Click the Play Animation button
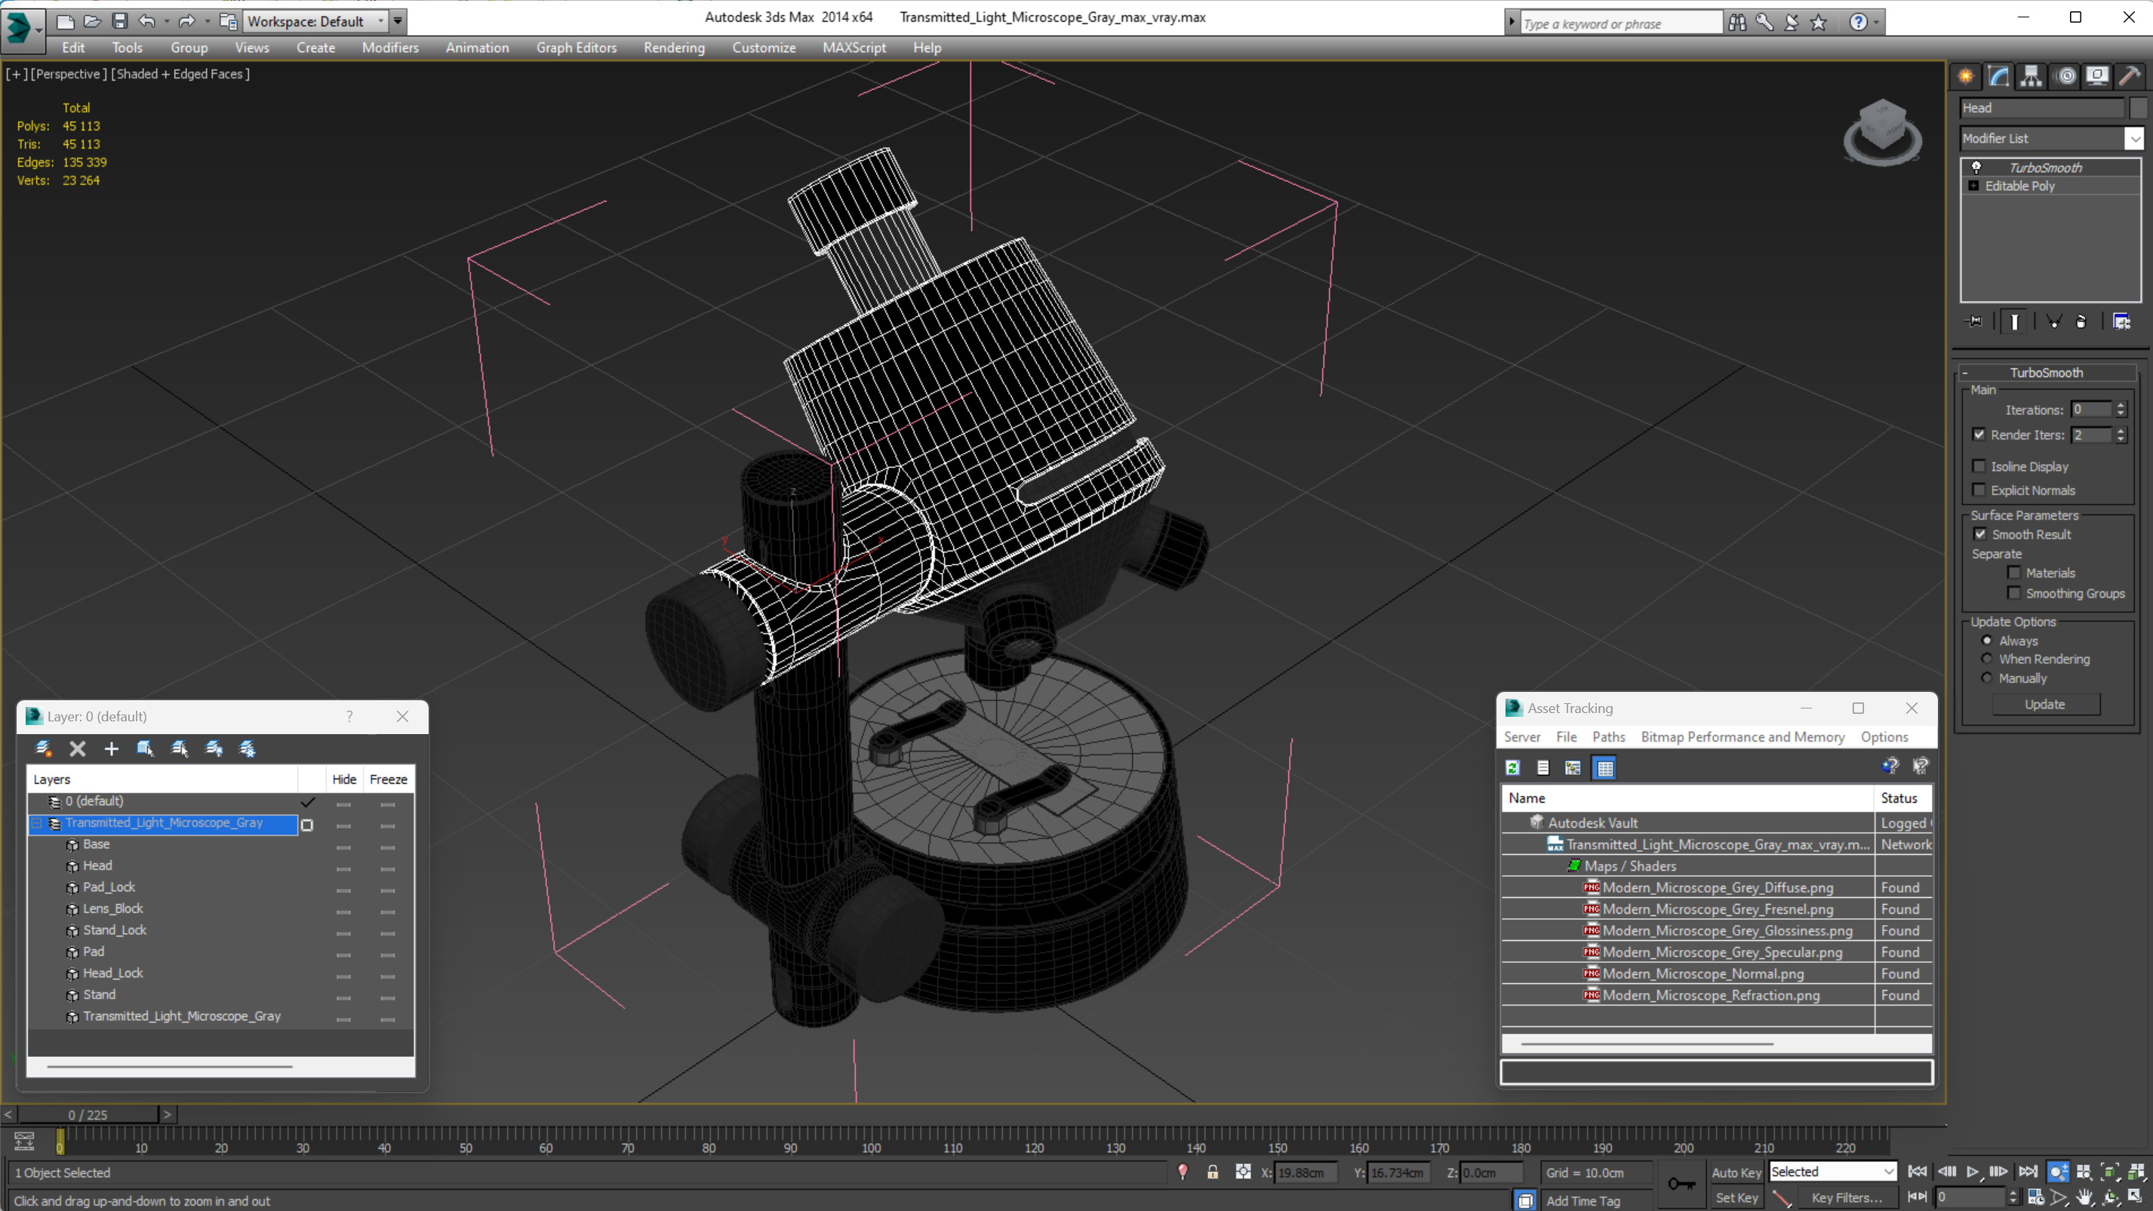Image resolution: width=2153 pixels, height=1211 pixels. pyautogui.click(x=1973, y=1172)
